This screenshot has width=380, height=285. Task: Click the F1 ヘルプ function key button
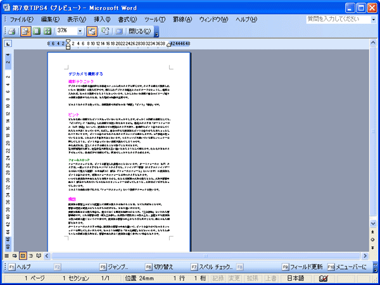20,267
